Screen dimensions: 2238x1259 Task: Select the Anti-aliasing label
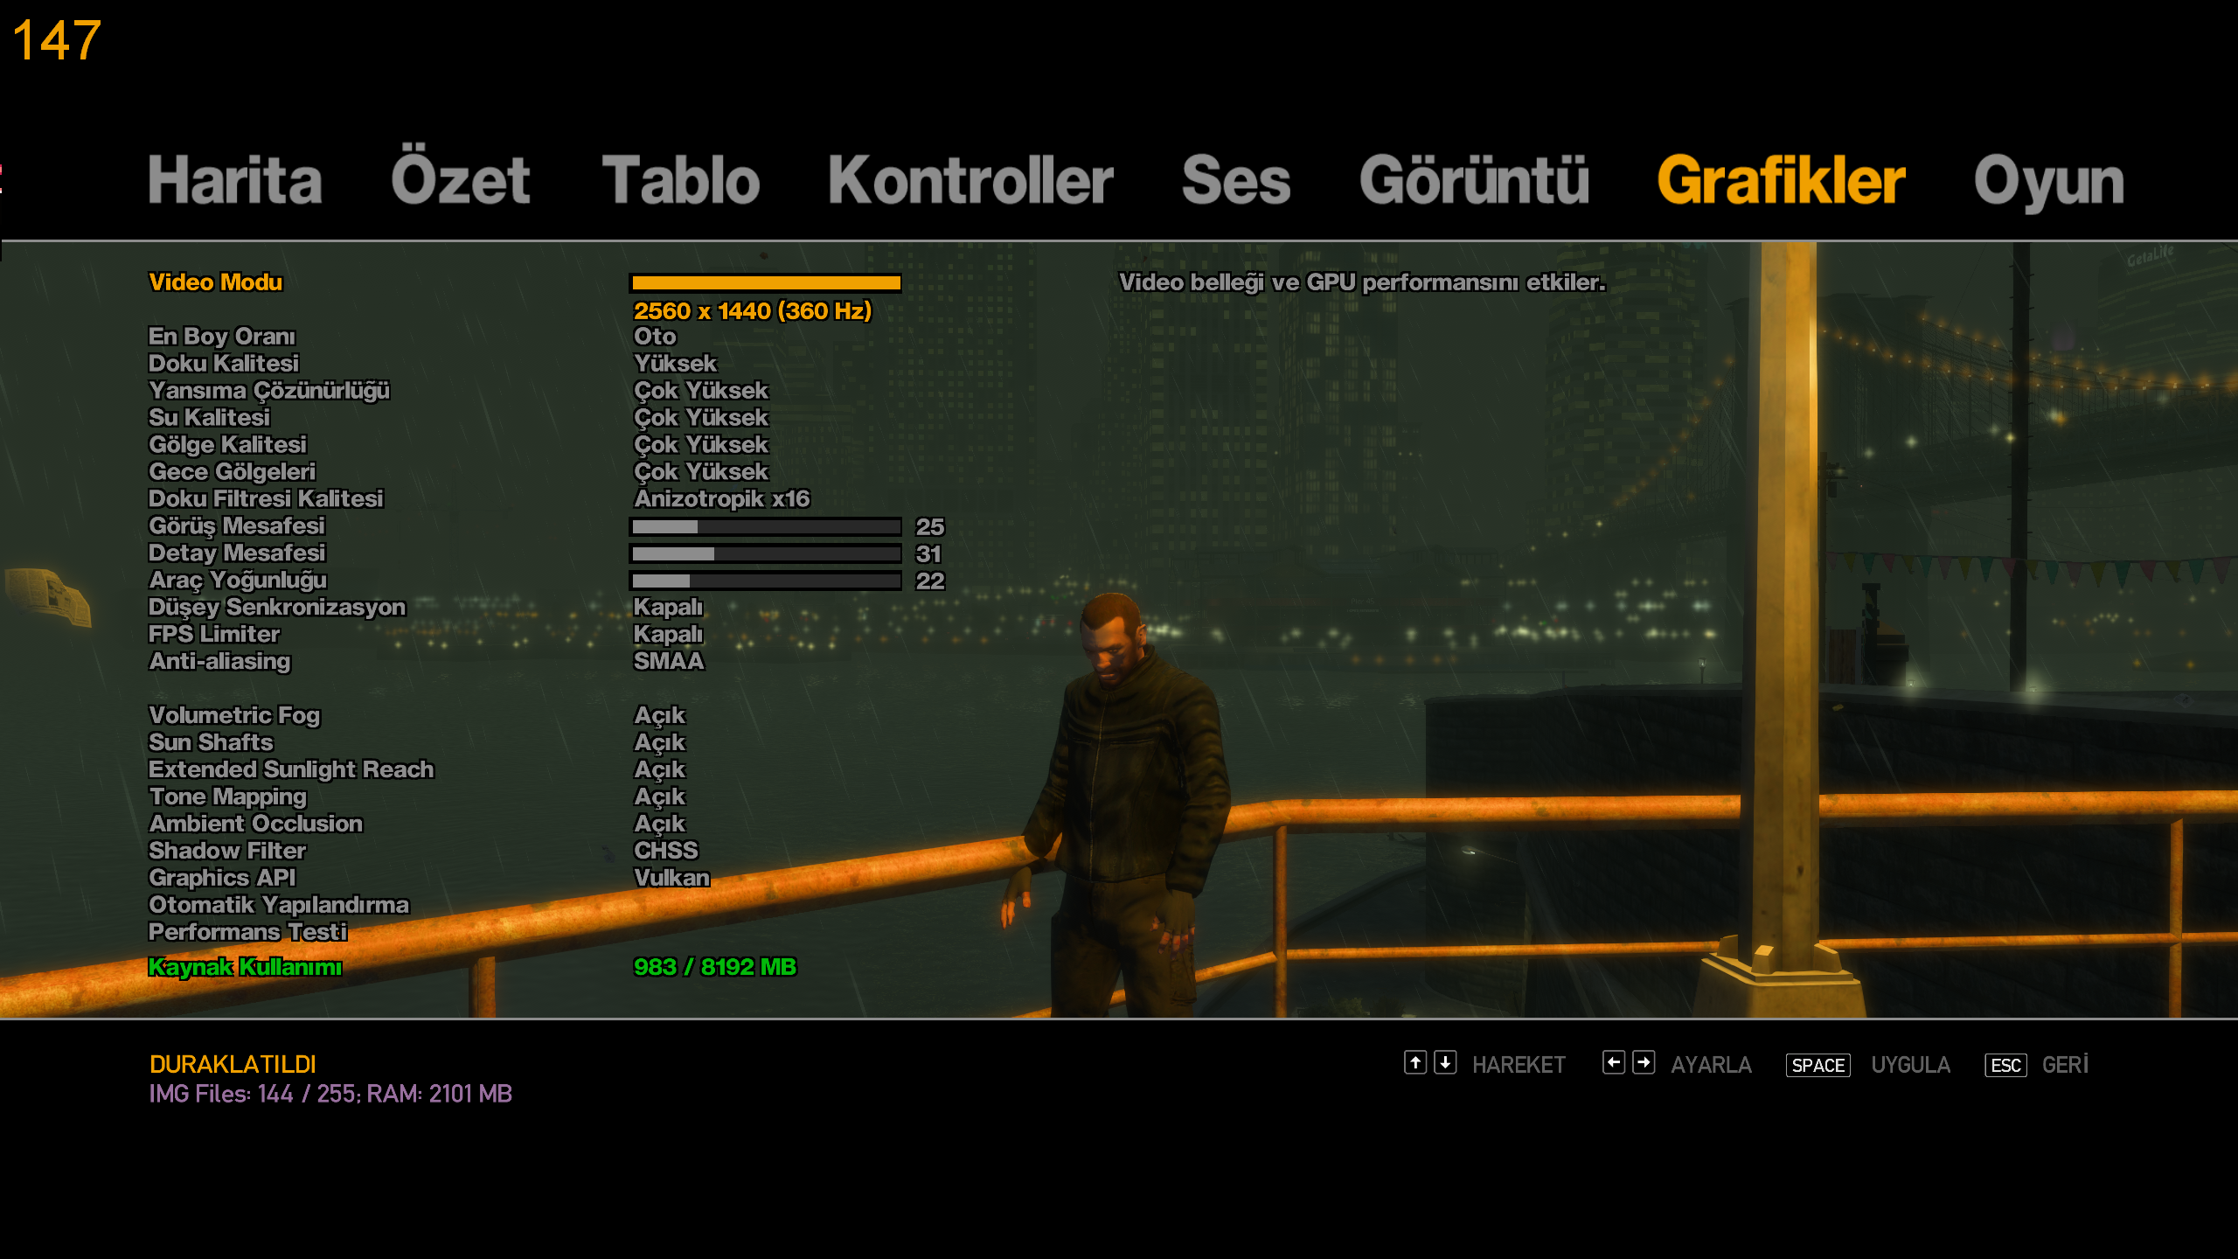(x=219, y=661)
